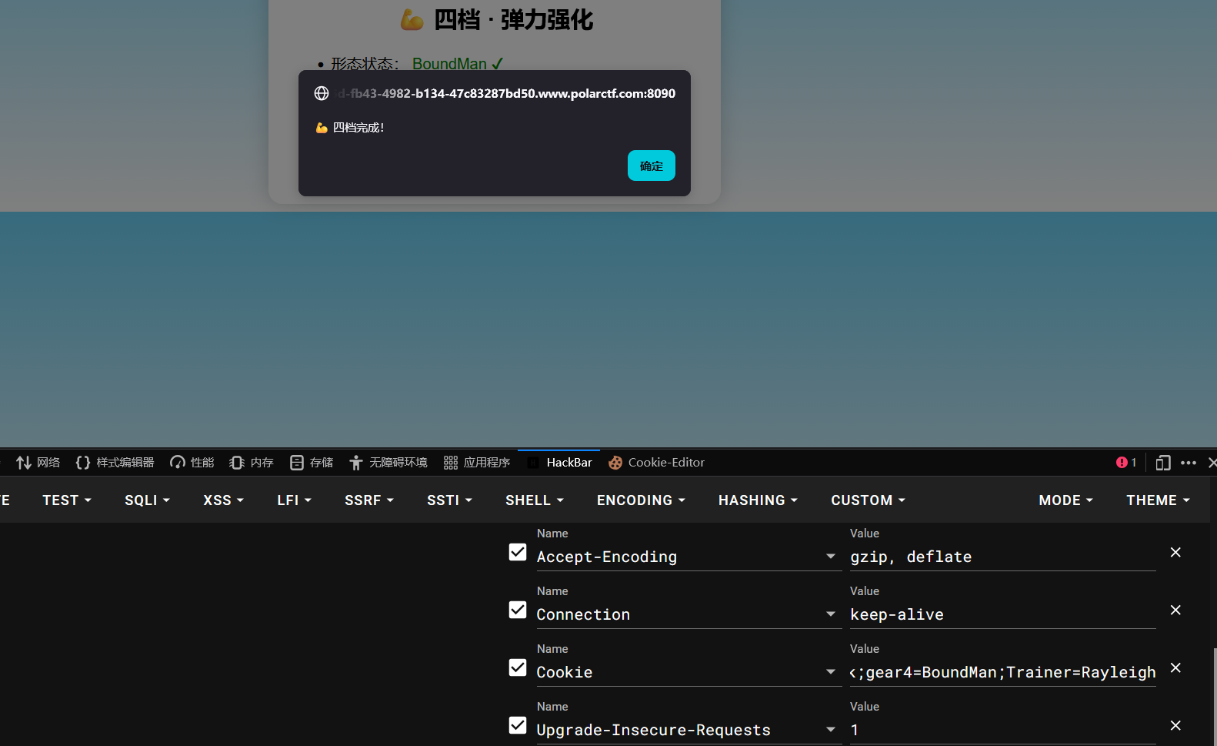The height and width of the screenshot is (746, 1217).
Task: Disable the Cookie header checkbox
Action: pos(518,667)
